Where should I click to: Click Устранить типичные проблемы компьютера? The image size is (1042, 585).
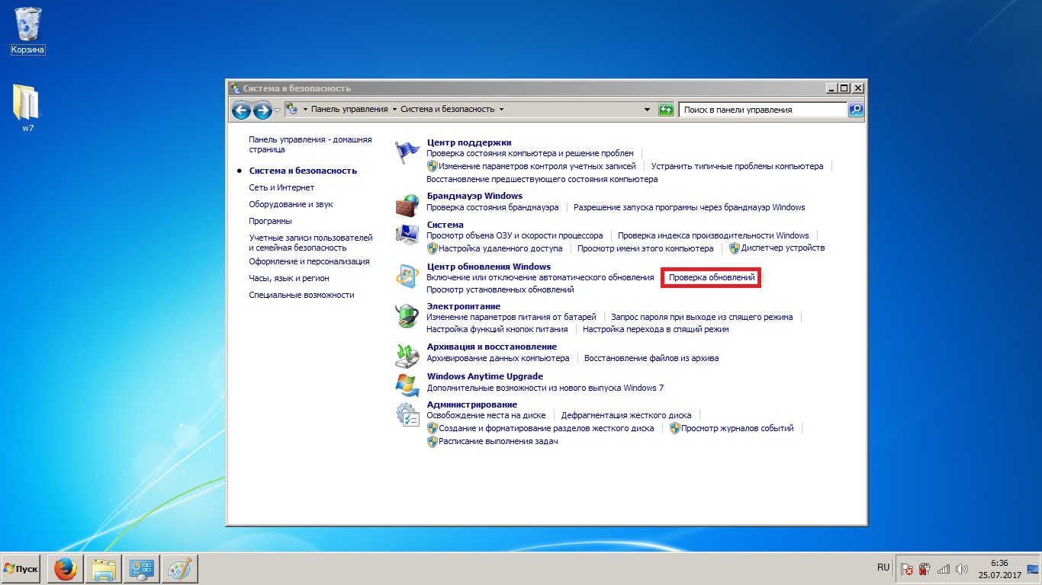tap(738, 166)
